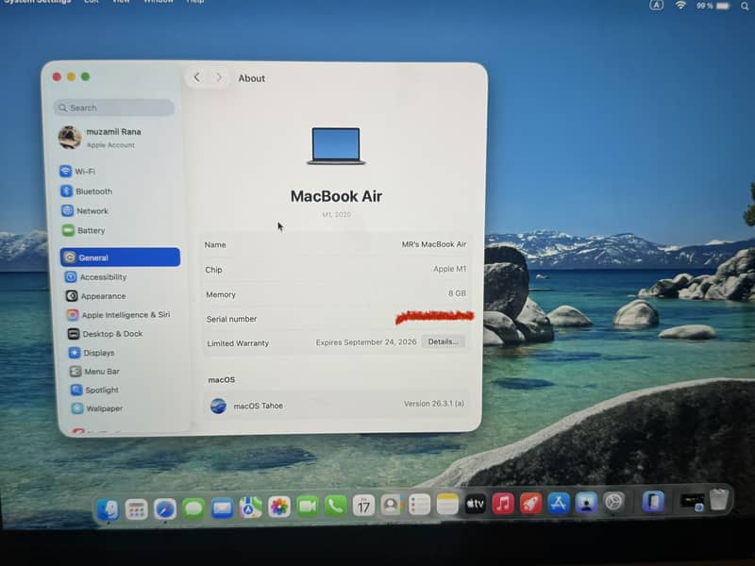Click the Apple M1 chip value
This screenshot has height=566, width=755.
coord(450,269)
